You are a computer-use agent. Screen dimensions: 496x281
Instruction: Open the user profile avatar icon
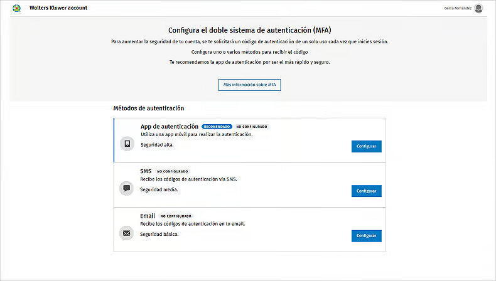pos(478,8)
